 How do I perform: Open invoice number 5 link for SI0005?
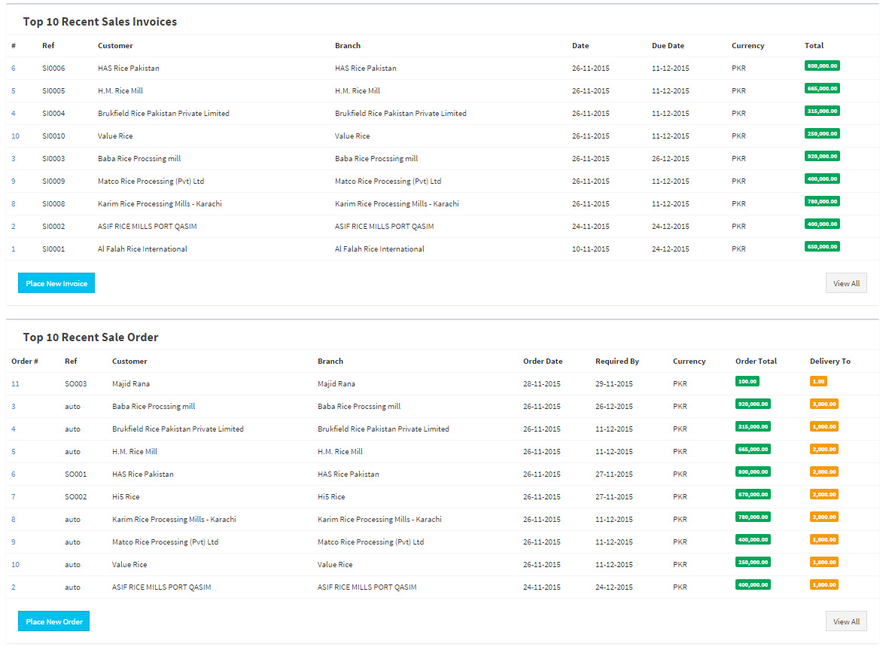pyautogui.click(x=14, y=91)
